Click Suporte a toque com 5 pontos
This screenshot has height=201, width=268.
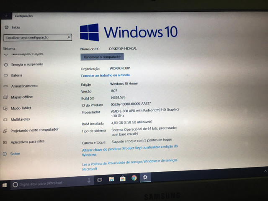click(x=142, y=141)
